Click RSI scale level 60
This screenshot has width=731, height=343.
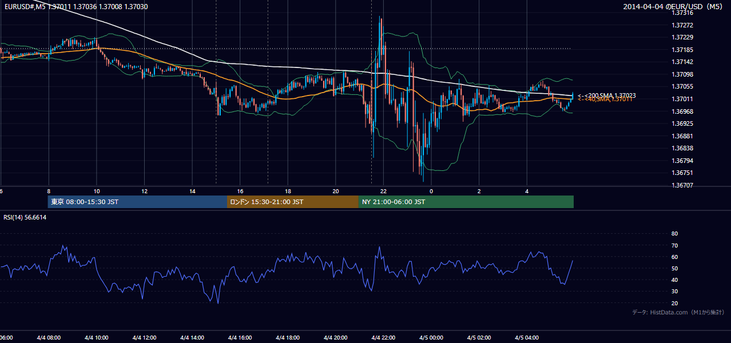click(x=675, y=257)
